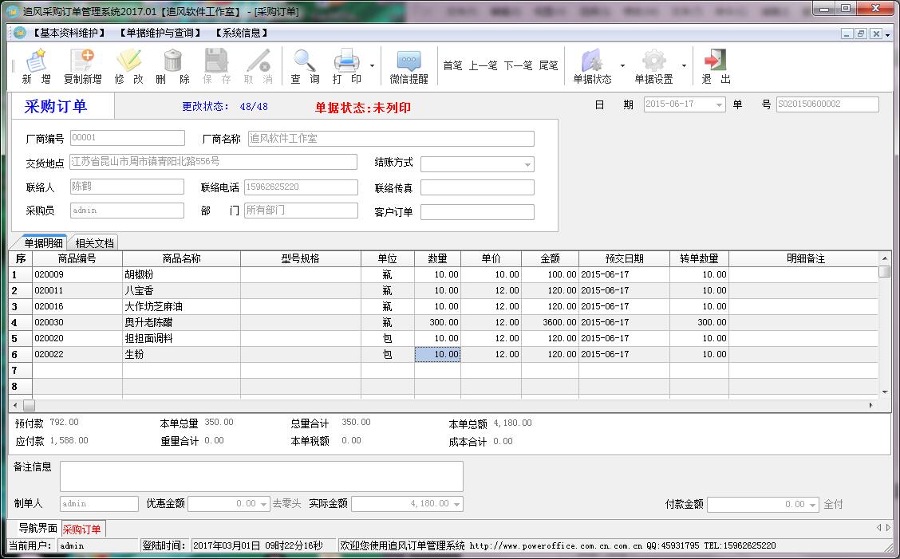Go to 下一笔 next record
The height and width of the screenshot is (559, 900).
tap(518, 65)
